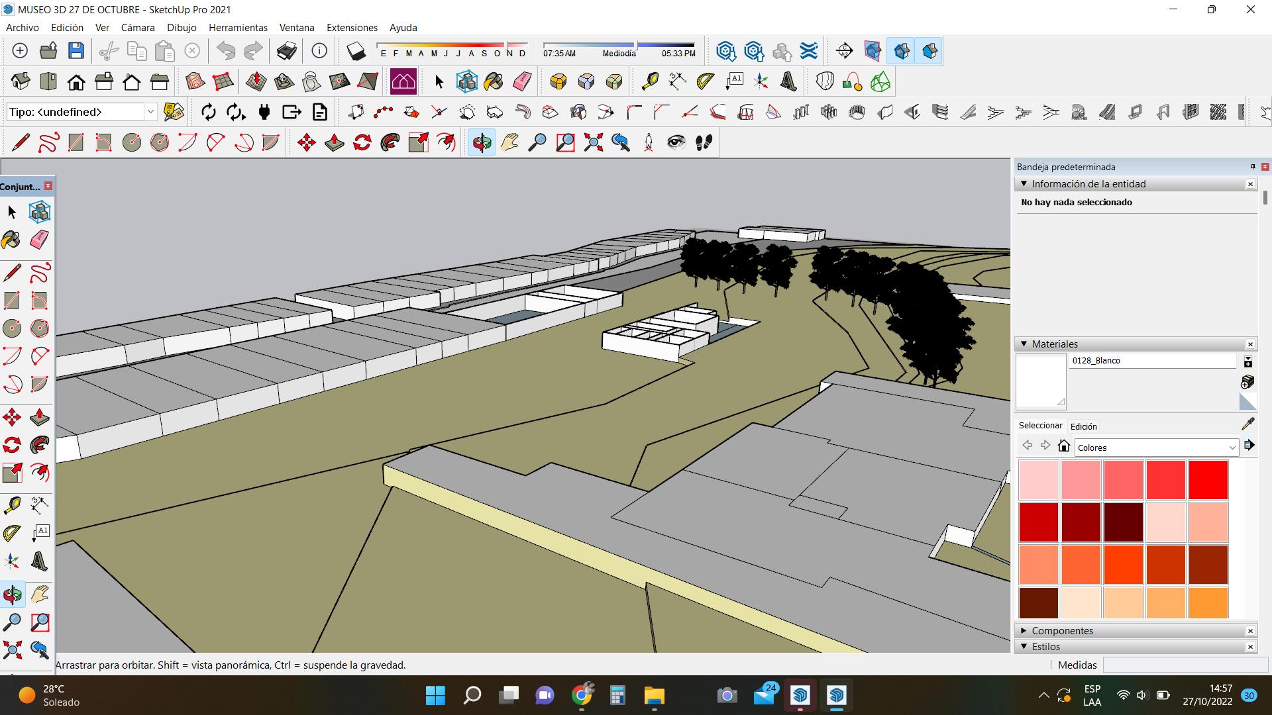Toggle the shadows display button
This screenshot has width=1272, height=715.
pyautogui.click(x=356, y=51)
